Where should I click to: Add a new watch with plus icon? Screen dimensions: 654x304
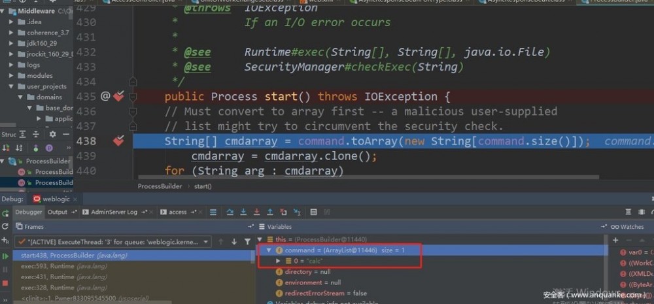(x=615, y=241)
